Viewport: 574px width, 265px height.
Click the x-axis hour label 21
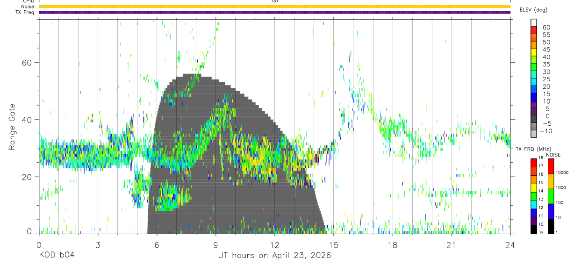(x=451, y=245)
